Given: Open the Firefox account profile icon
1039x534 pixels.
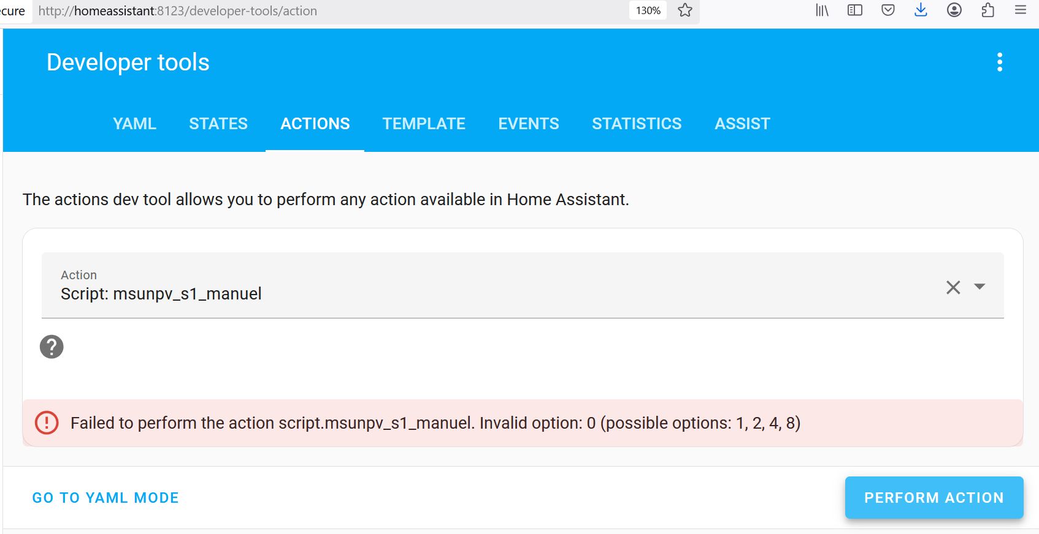Looking at the screenshot, I should [954, 10].
